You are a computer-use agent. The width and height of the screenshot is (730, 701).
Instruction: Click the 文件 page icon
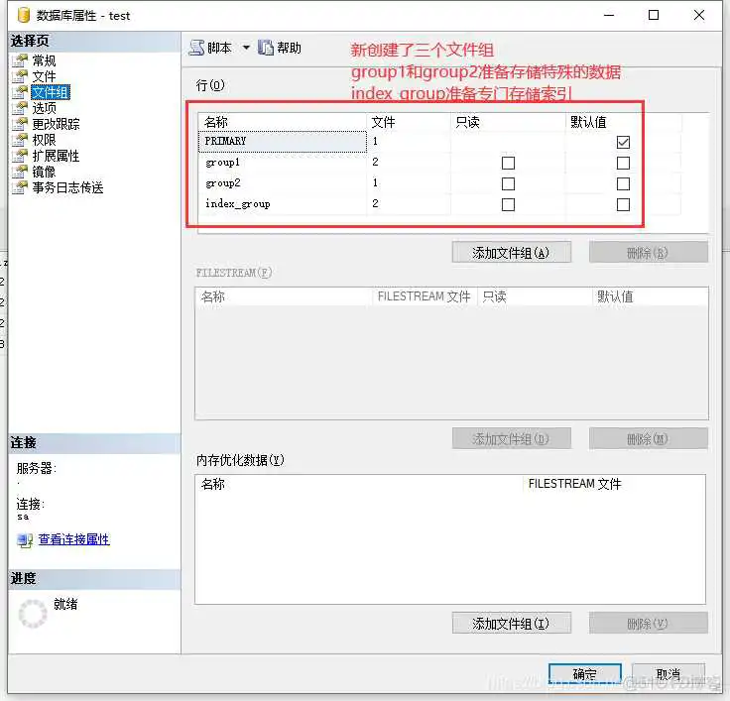coord(20,76)
